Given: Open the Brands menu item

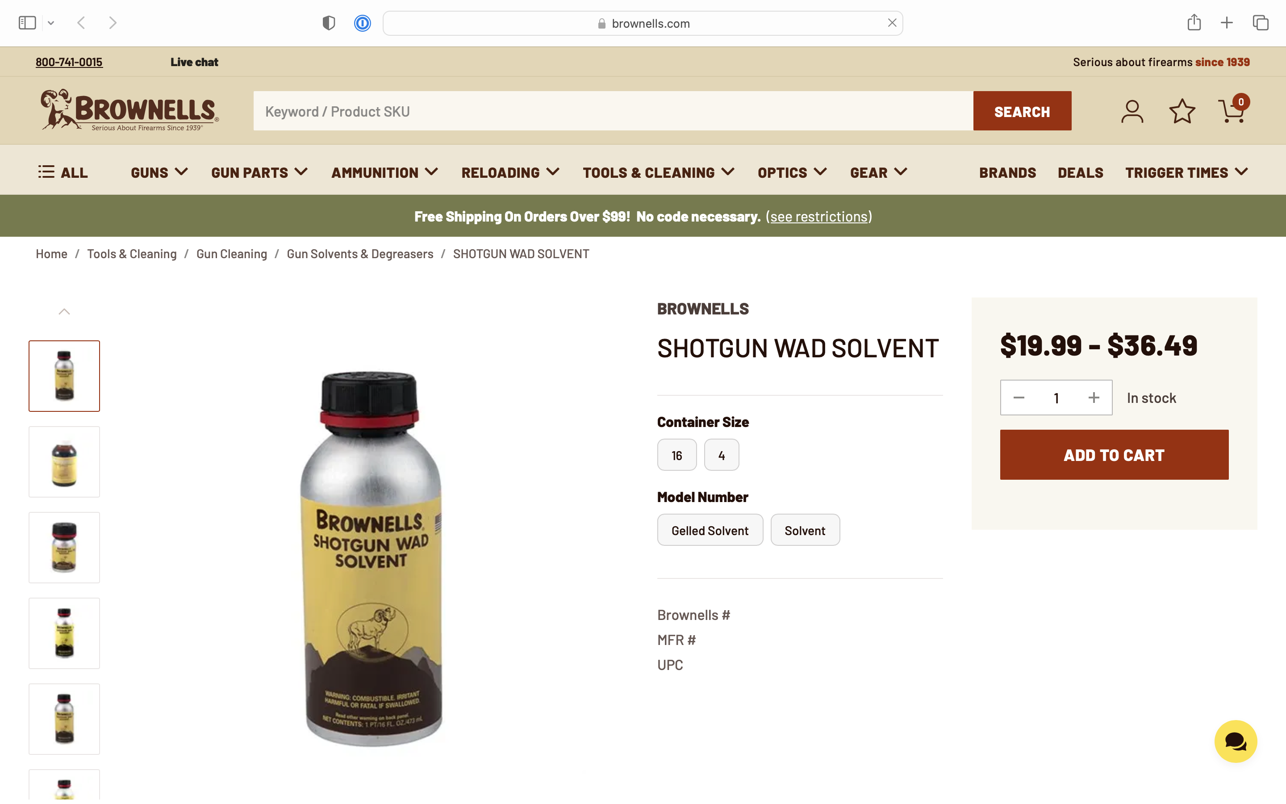Looking at the screenshot, I should coord(1007,172).
